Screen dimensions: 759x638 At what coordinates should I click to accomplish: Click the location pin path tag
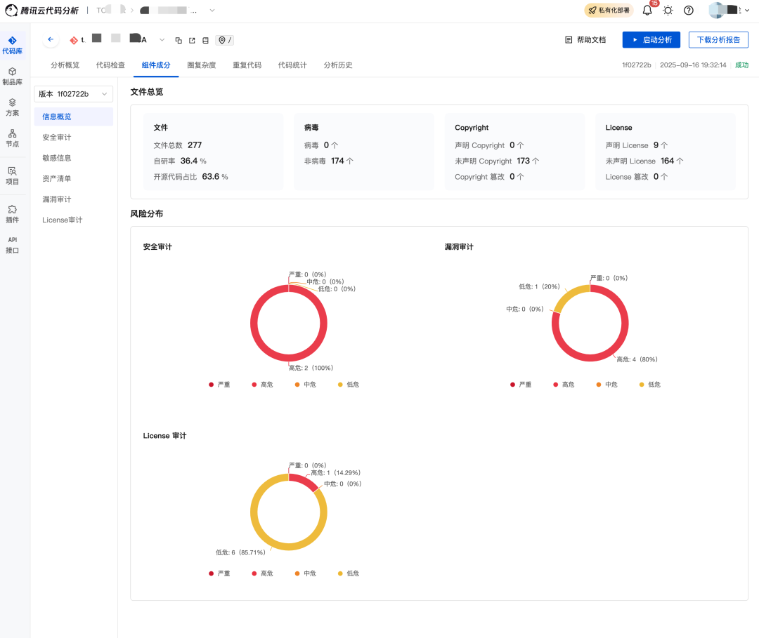pos(225,40)
